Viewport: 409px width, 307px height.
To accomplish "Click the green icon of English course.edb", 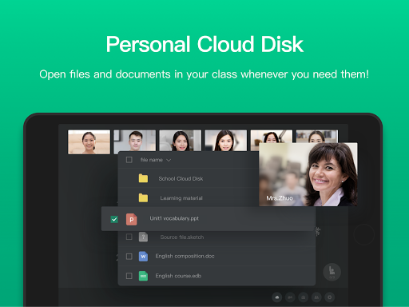I will 143,276.
